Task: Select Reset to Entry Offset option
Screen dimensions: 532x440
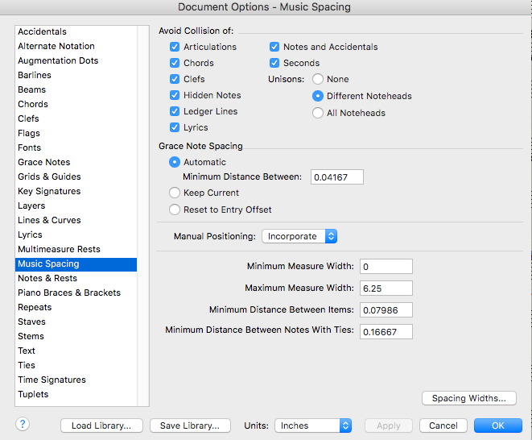Action: tap(175, 210)
